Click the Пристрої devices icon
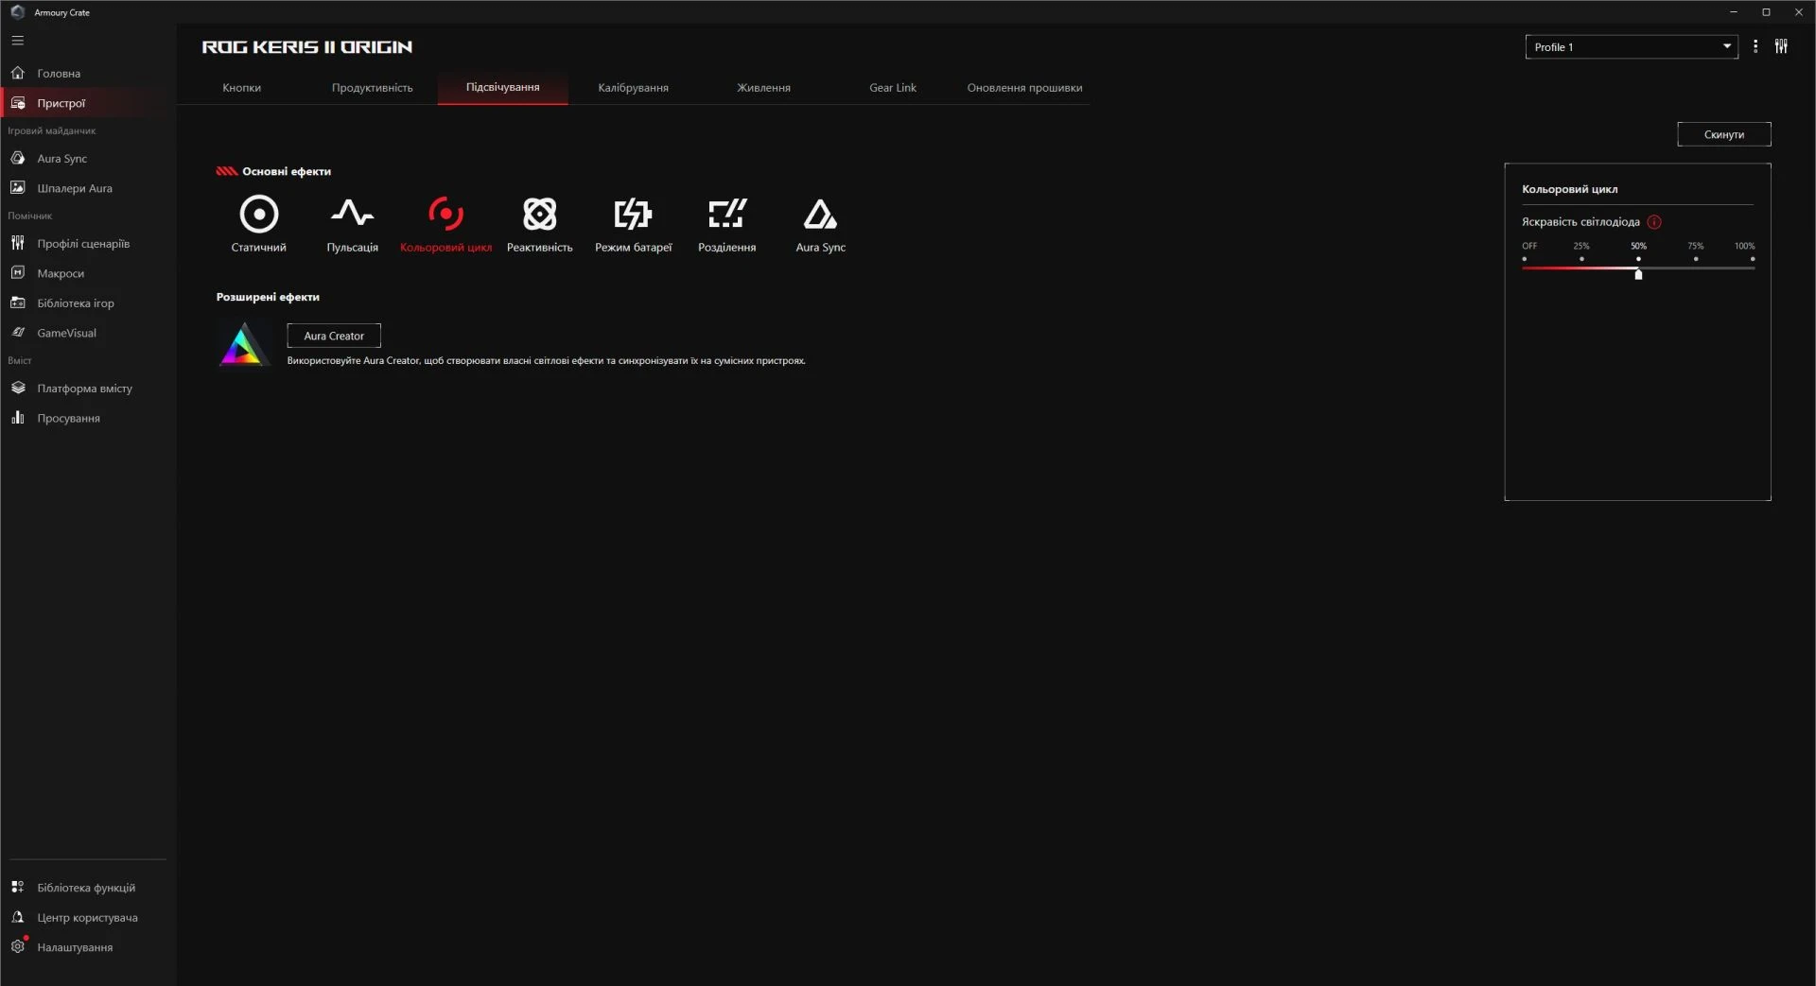The height and width of the screenshot is (986, 1816). tap(18, 102)
